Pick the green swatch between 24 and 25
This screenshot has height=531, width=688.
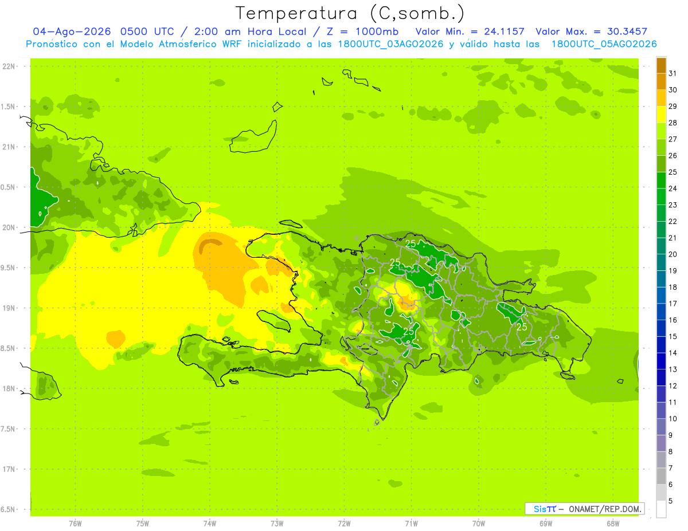coord(661,180)
